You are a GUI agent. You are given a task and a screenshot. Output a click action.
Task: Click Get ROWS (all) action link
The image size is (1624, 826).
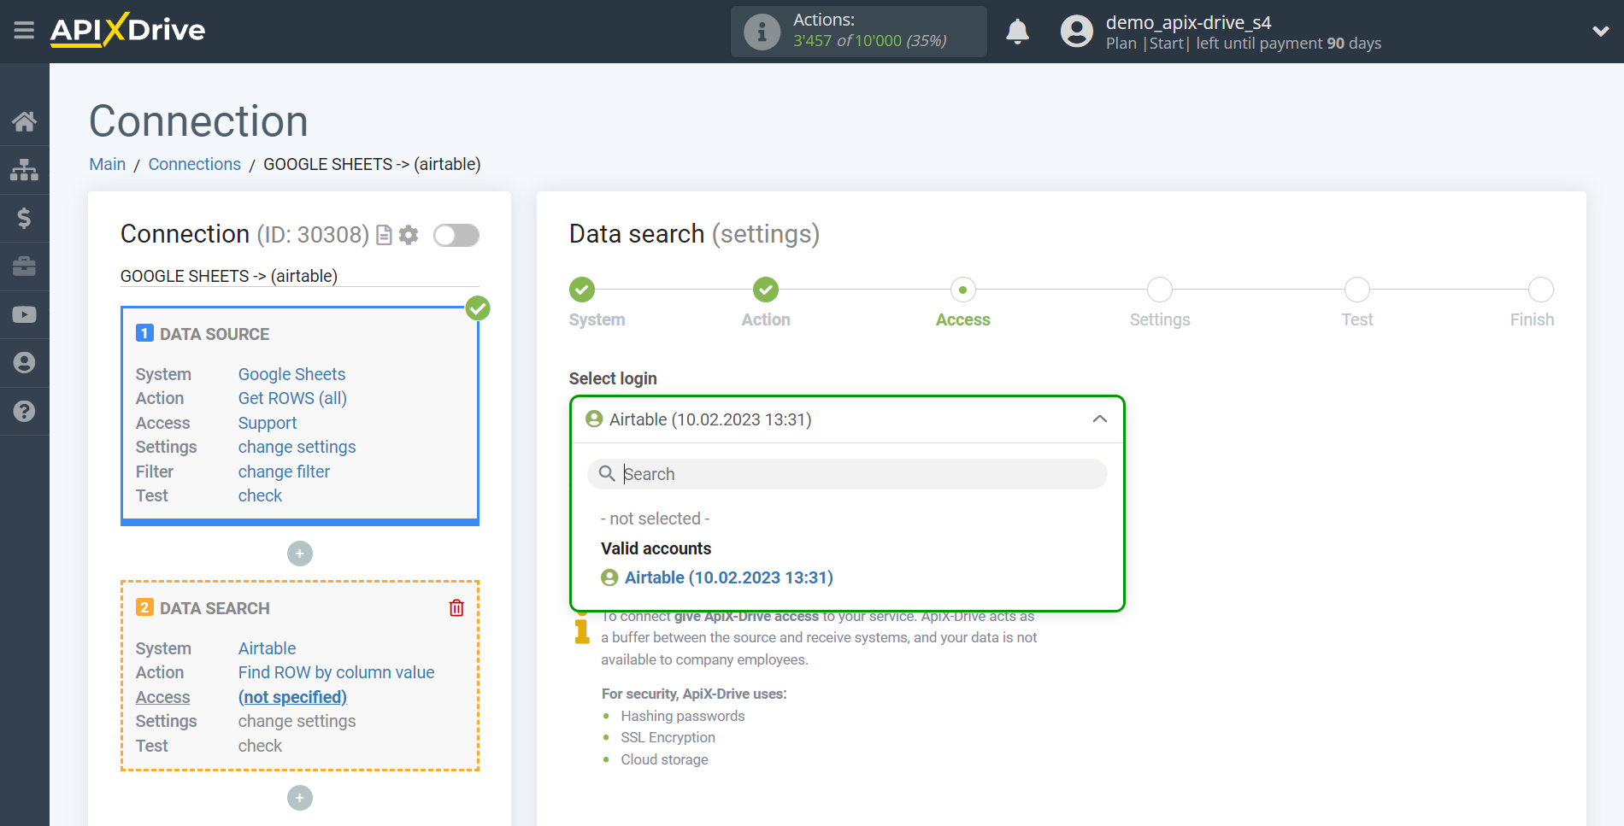(x=292, y=398)
